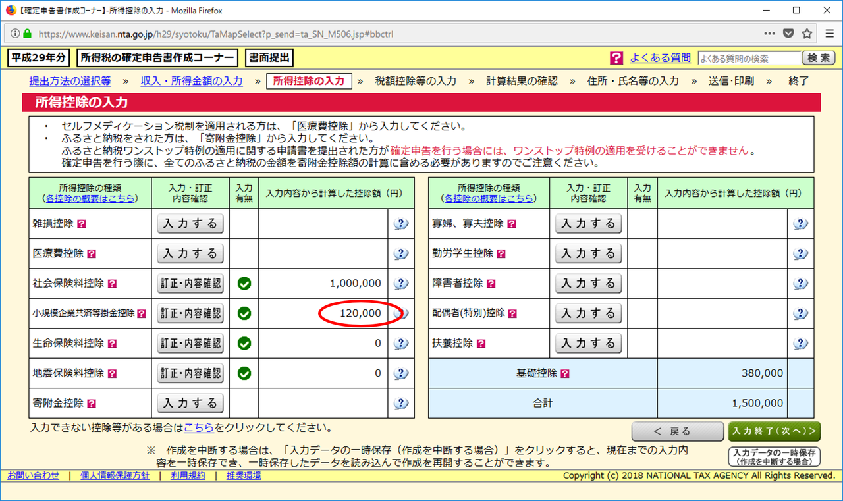Click the red question mark beside よくある質問
Screen dimensions: 843x501
pos(616,57)
